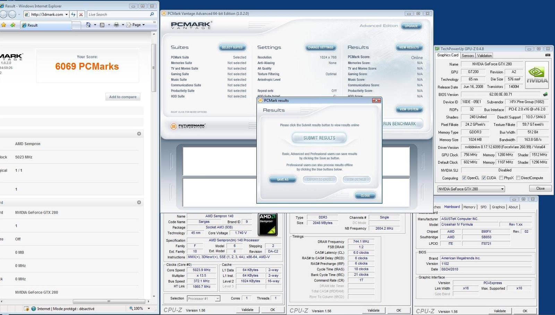Take a GPU-Z screenshot with camera icon
This screenshot has width=555, height=315.
click(548, 55)
